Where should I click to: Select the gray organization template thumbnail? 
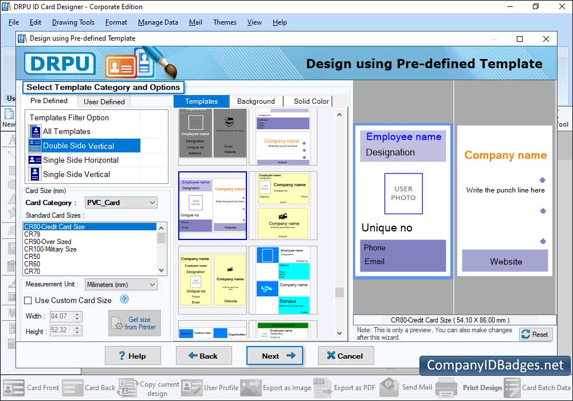click(213, 136)
